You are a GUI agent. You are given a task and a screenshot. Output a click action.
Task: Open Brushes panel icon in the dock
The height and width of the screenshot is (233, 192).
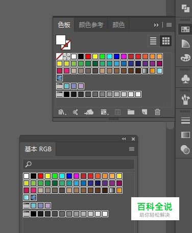pyautogui.click(x=185, y=99)
